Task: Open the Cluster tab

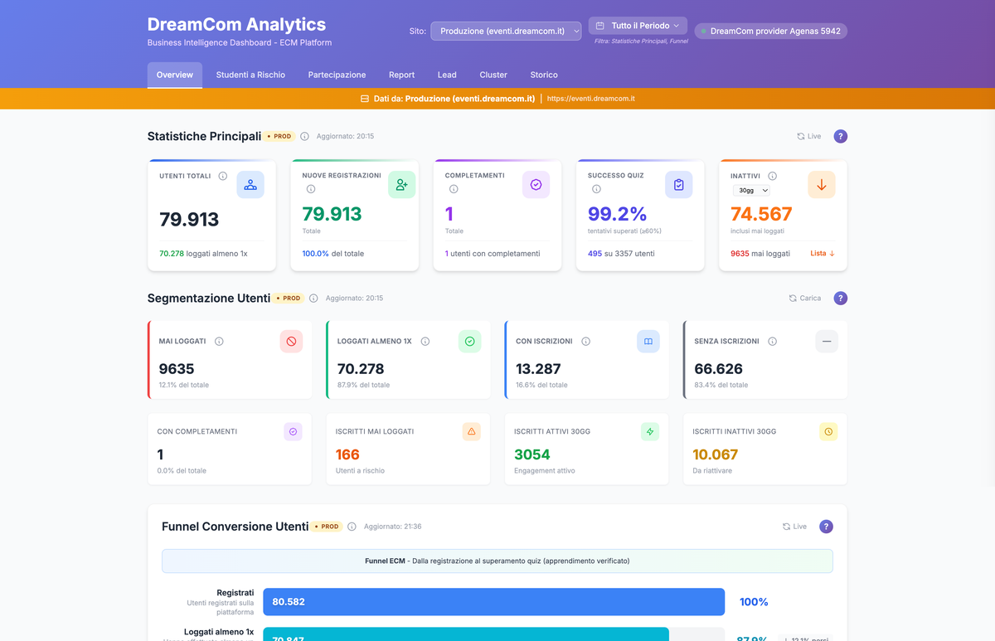Action: 493,75
